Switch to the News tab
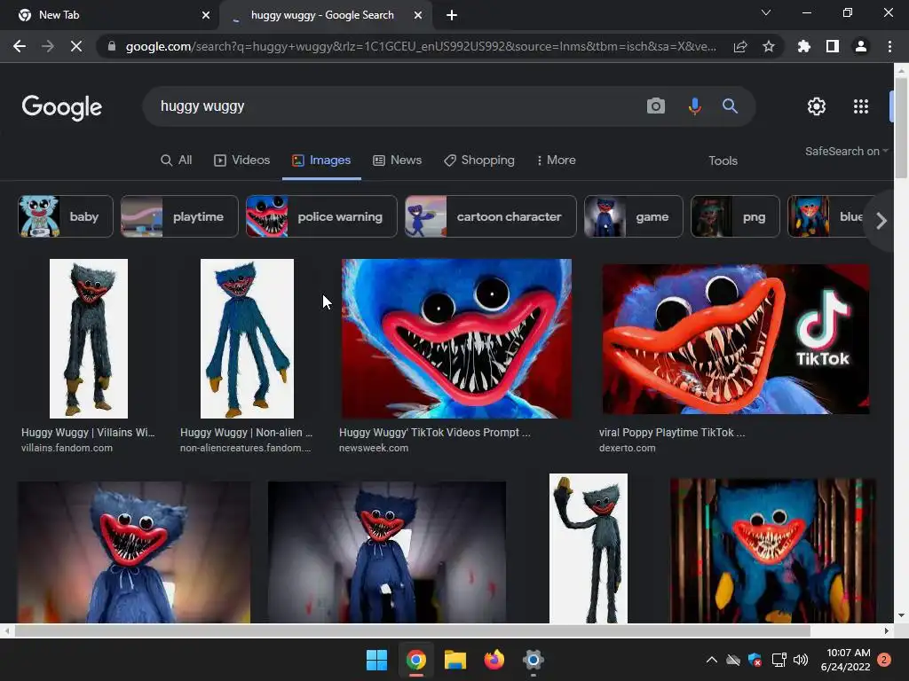The image size is (909, 681). pyautogui.click(x=397, y=160)
